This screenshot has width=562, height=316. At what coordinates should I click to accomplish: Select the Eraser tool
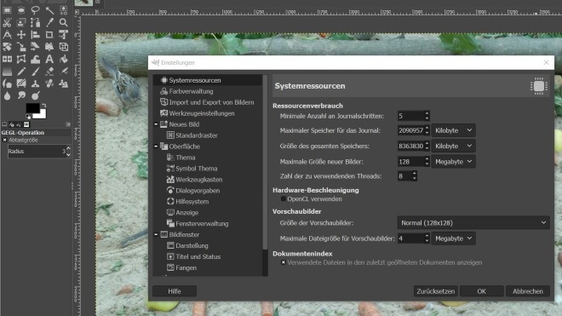click(49, 72)
